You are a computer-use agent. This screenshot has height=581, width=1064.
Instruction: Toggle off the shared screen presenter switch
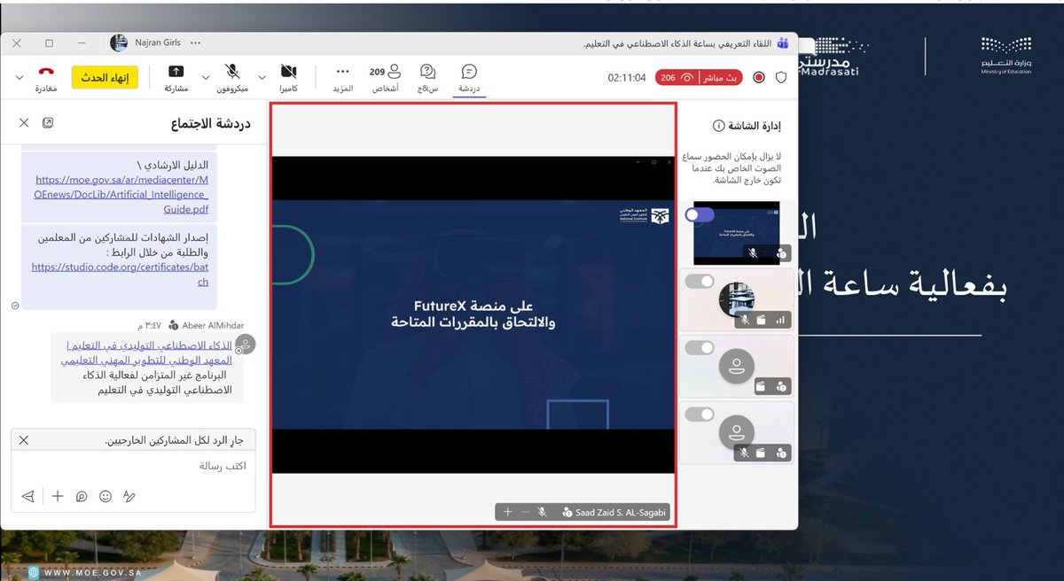pyautogui.click(x=700, y=215)
